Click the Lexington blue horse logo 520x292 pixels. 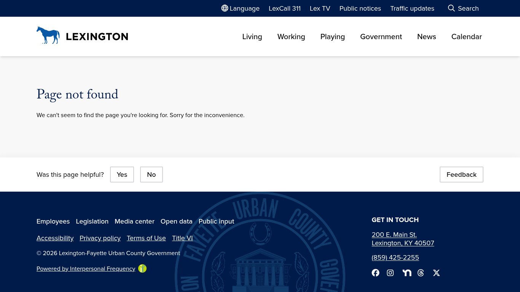(48, 35)
